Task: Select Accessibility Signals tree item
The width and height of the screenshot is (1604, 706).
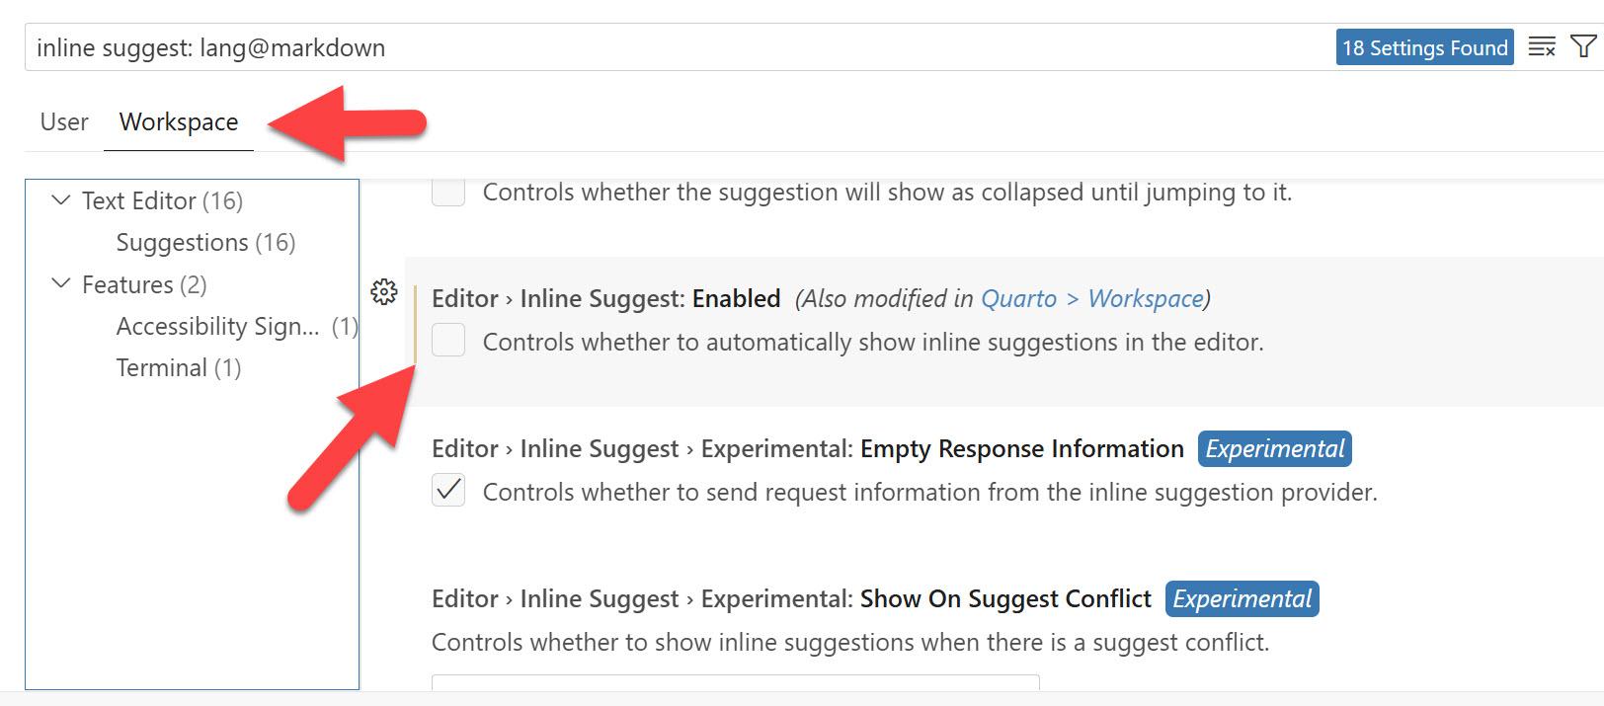Action: (217, 326)
